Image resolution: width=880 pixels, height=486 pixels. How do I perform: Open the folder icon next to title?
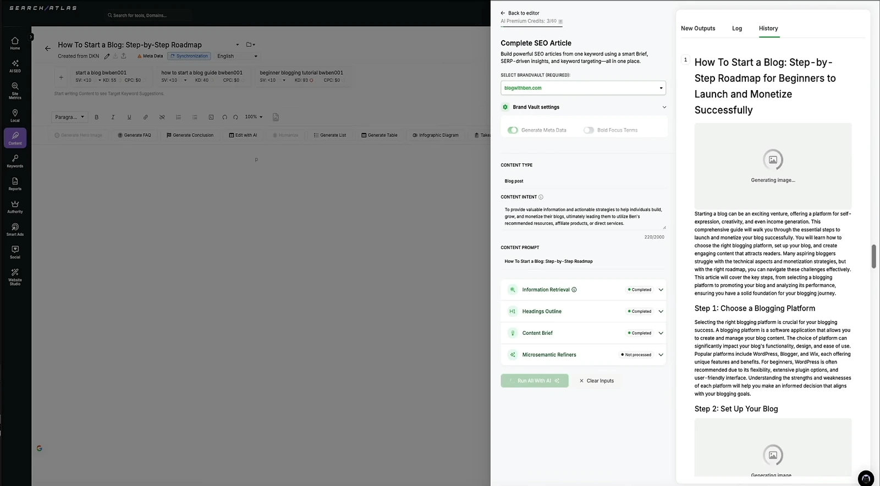[250, 45]
